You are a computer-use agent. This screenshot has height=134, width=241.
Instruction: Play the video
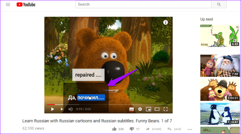(53, 109)
